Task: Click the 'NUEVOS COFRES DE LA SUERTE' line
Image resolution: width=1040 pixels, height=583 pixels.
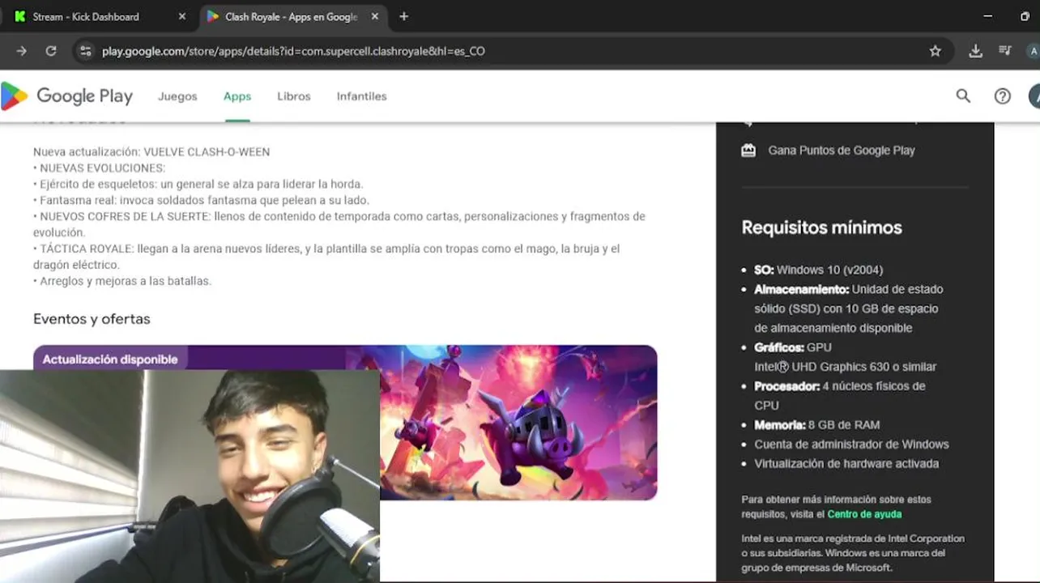Action: tap(339, 224)
